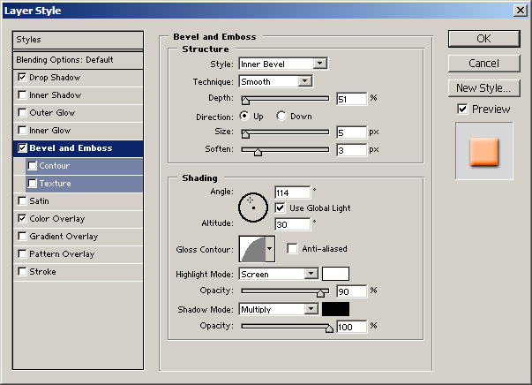Click the angle dial in Shading
The width and height of the screenshot is (532, 385).
pos(253,208)
